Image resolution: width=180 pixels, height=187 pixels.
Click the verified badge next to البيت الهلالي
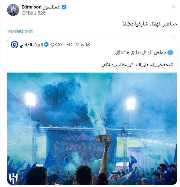click(46, 45)
